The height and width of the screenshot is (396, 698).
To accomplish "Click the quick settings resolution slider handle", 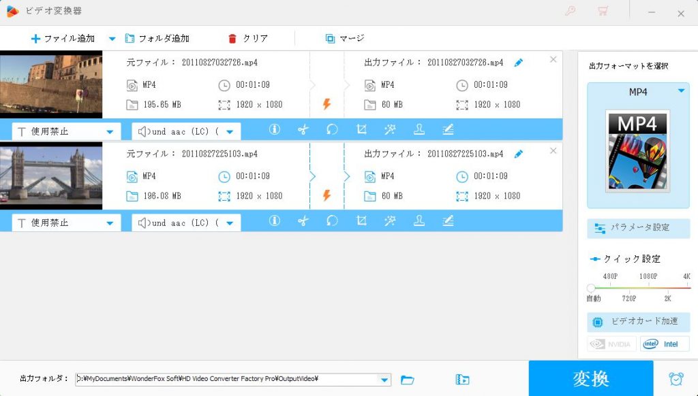I will coord(591,288).
